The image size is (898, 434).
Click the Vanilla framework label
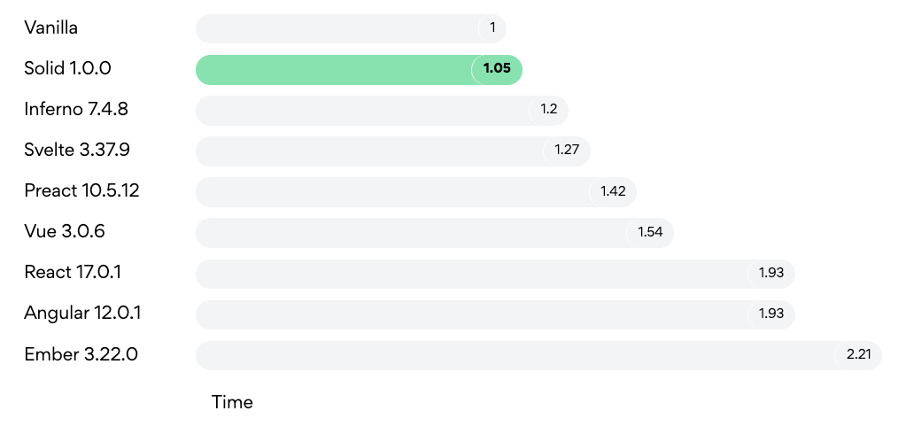point(51,27)
